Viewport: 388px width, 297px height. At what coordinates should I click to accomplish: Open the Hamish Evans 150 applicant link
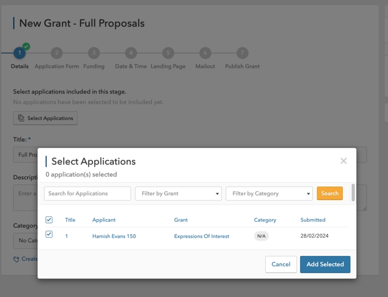click(x=114, y=236)
